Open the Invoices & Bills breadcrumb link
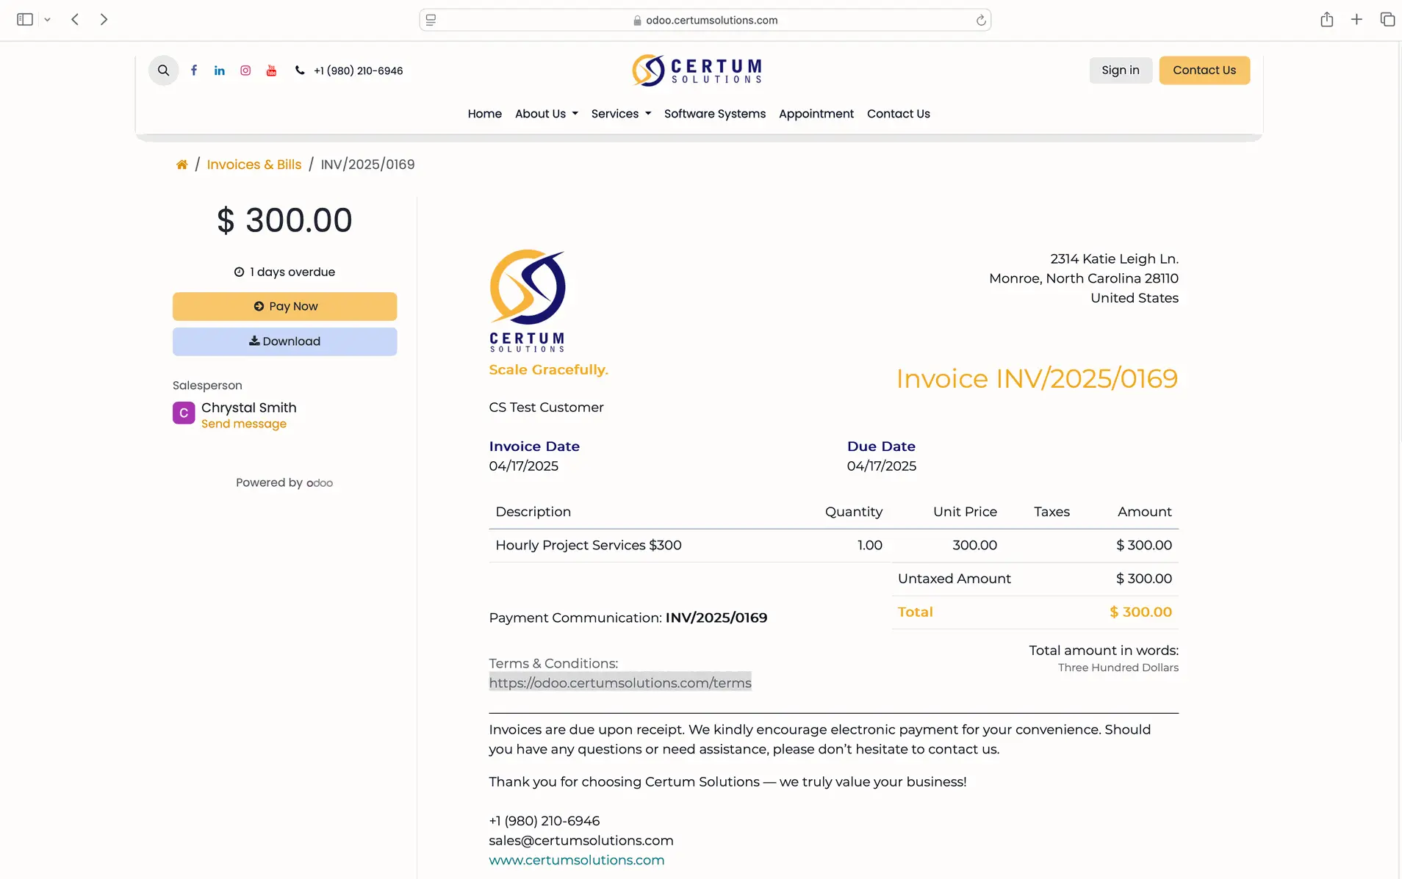The height and width of the screenshot is (879, 1402). pyautogui.click(x=254, y=164)
